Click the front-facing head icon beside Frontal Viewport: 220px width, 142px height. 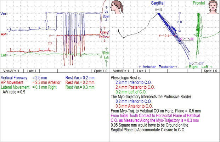point(213,7)
